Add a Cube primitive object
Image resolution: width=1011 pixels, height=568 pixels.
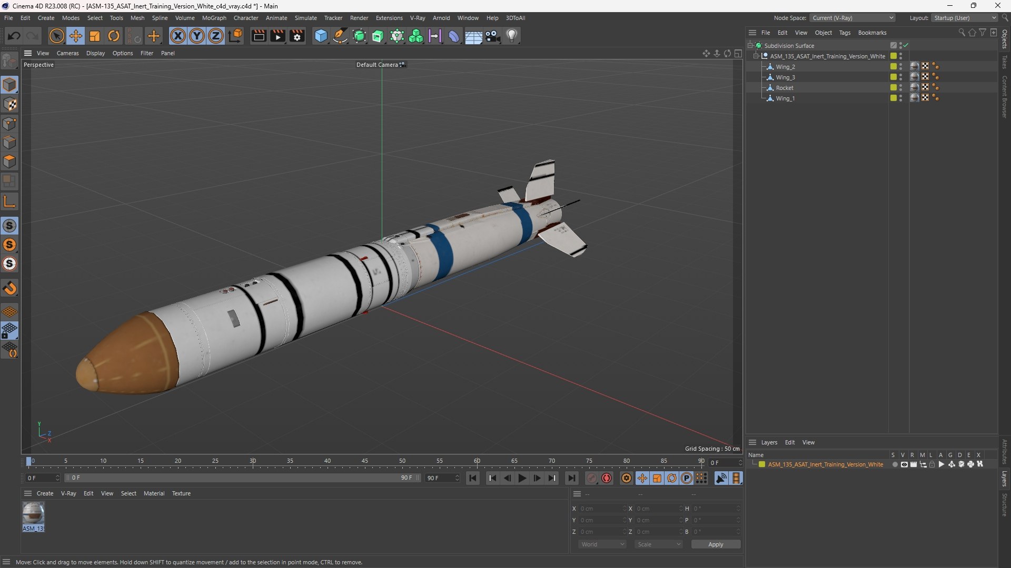pyautogui.click(x=321, y=36)
